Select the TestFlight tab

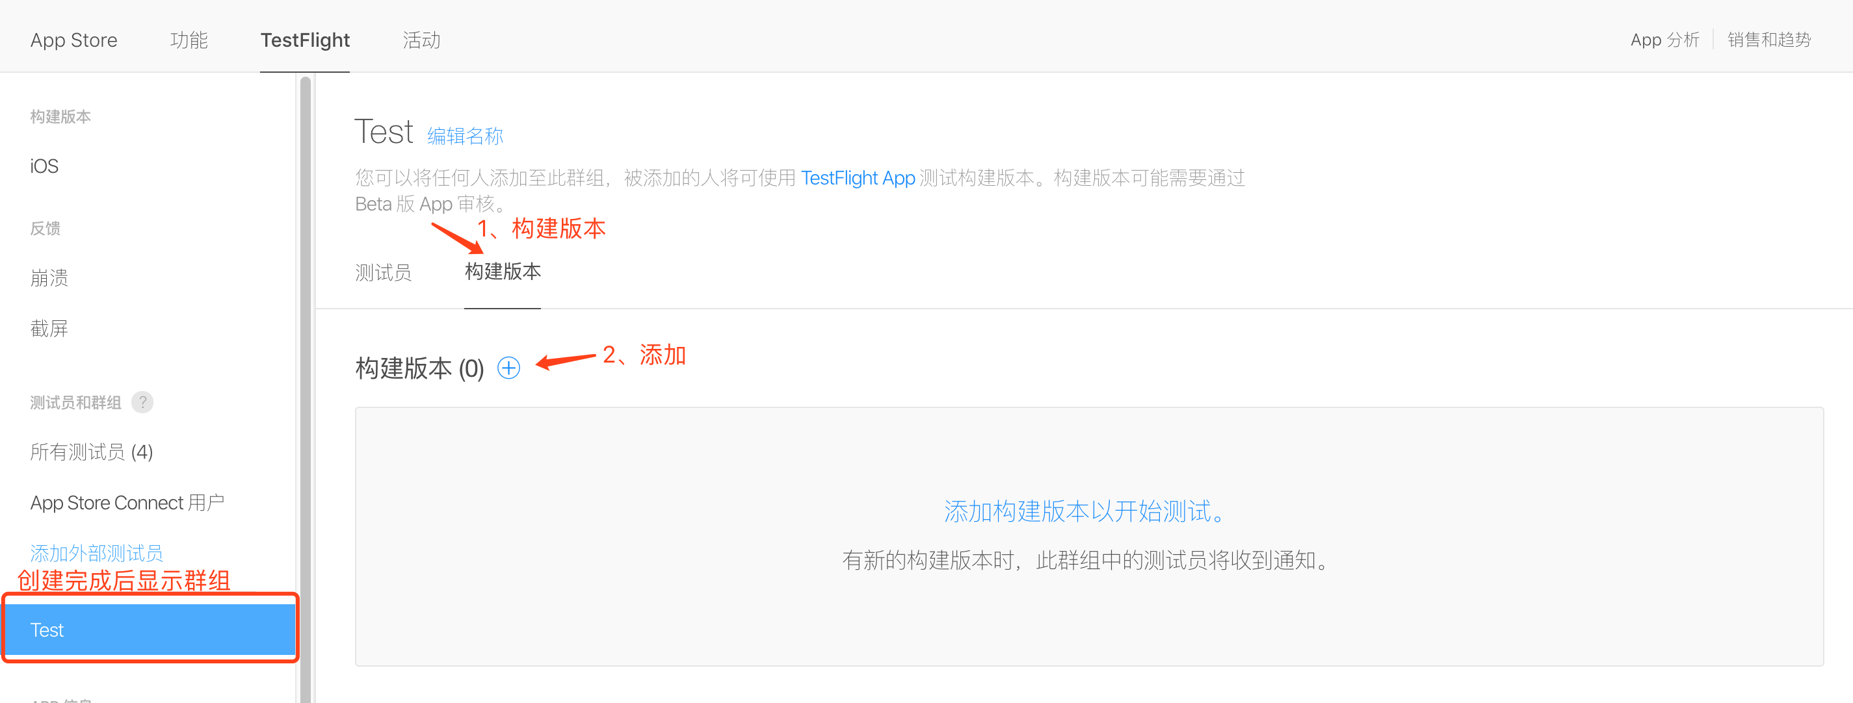coord(305,40)
